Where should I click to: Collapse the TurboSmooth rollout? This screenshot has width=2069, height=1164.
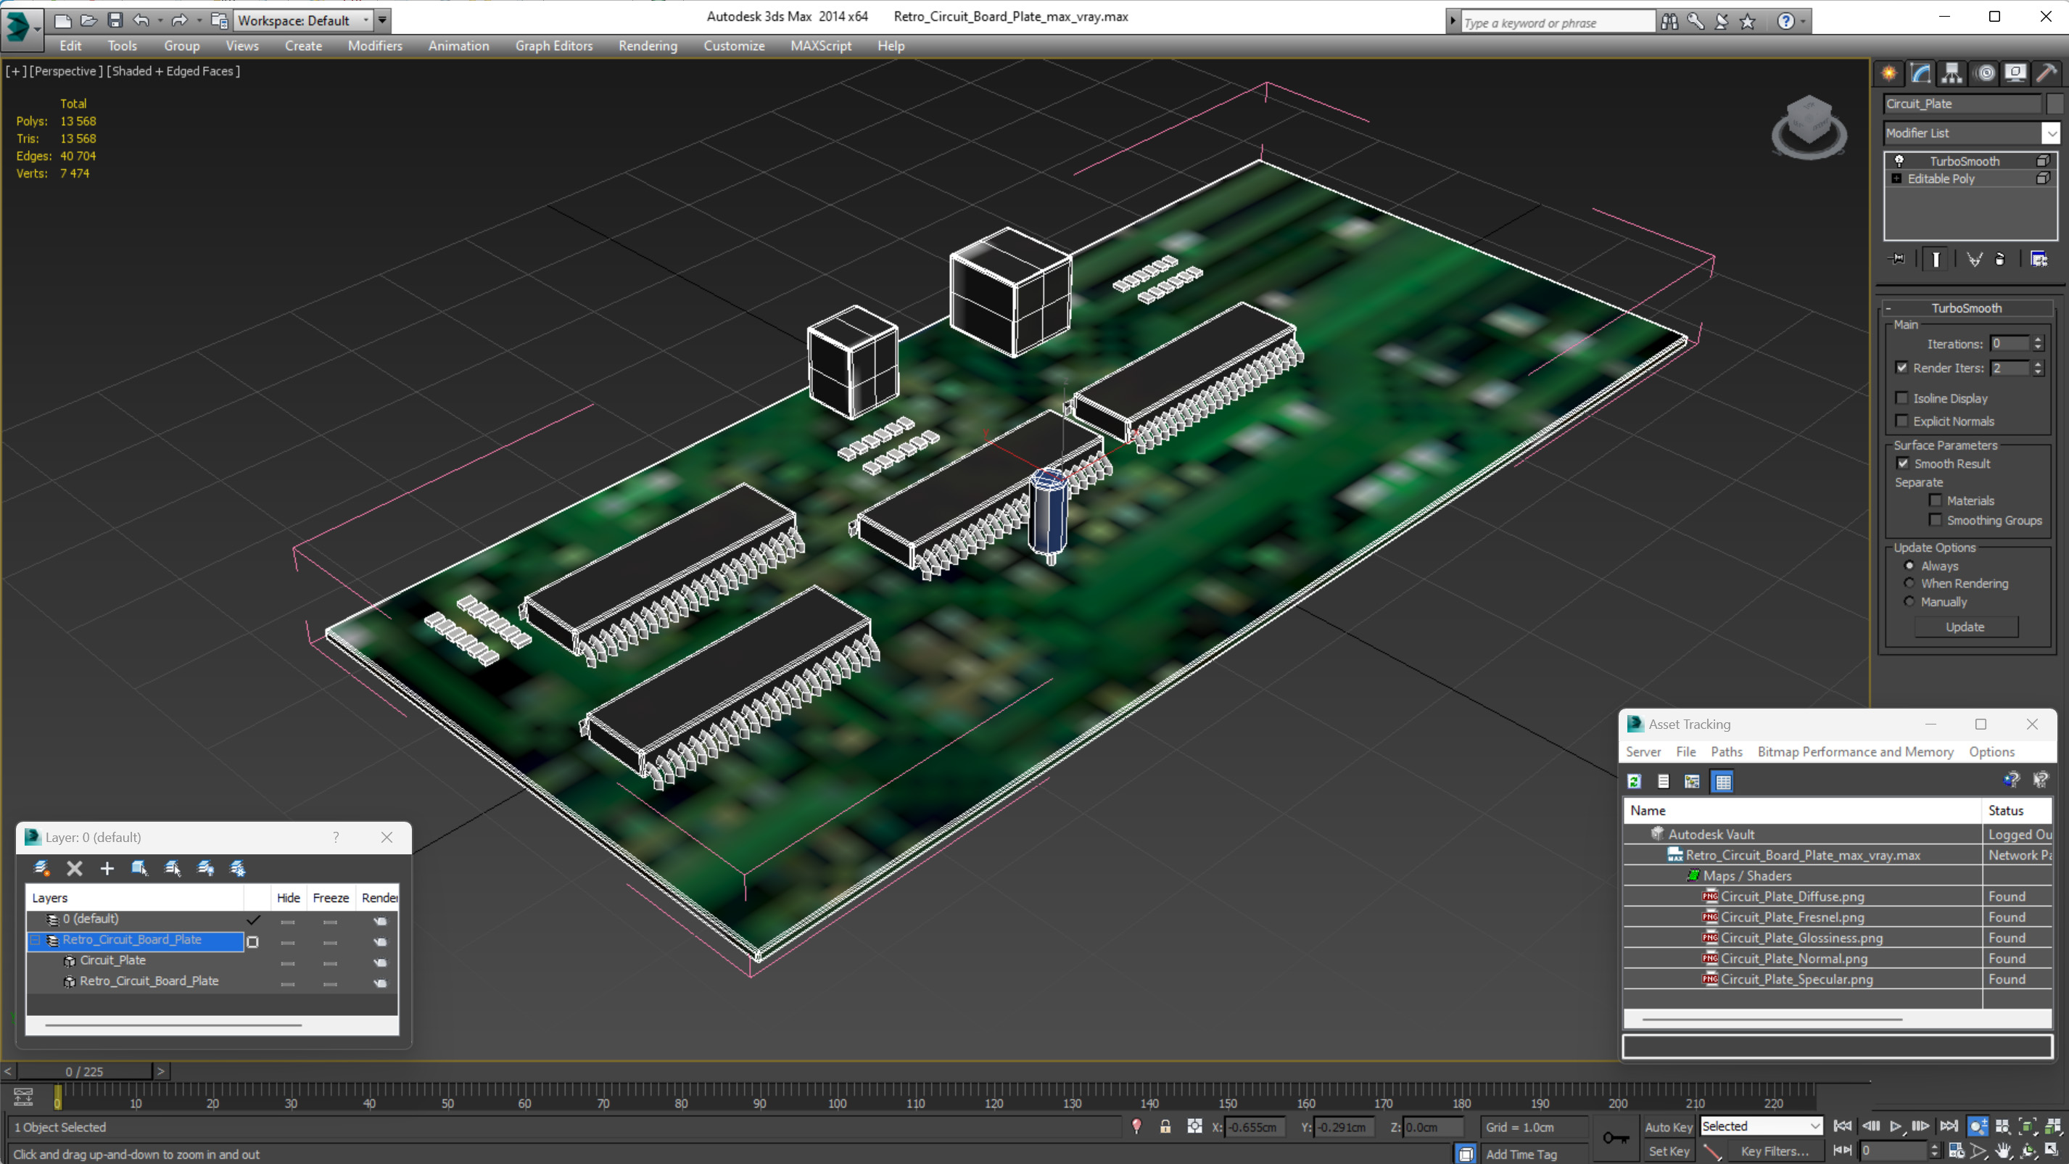click(x=1888, y=307)
